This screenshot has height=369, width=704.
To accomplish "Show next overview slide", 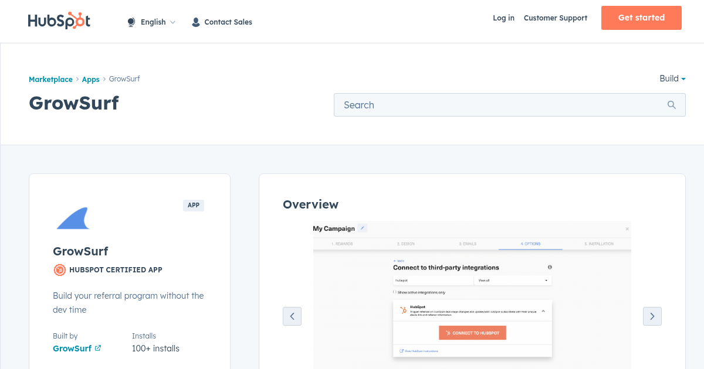I will point(652,316).
